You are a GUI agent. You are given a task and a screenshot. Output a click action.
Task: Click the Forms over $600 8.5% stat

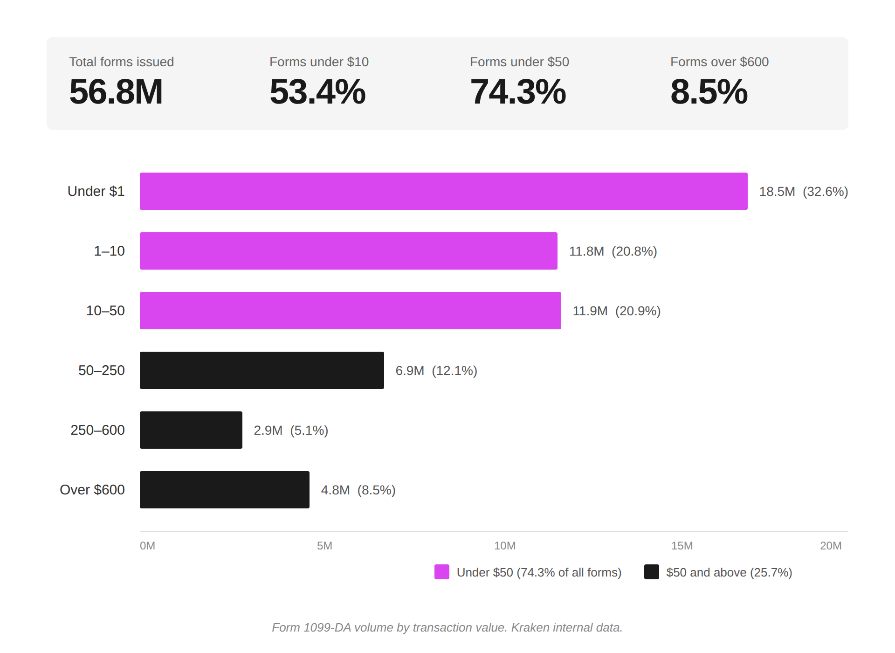pyautogui.click(x=709, y=91)
